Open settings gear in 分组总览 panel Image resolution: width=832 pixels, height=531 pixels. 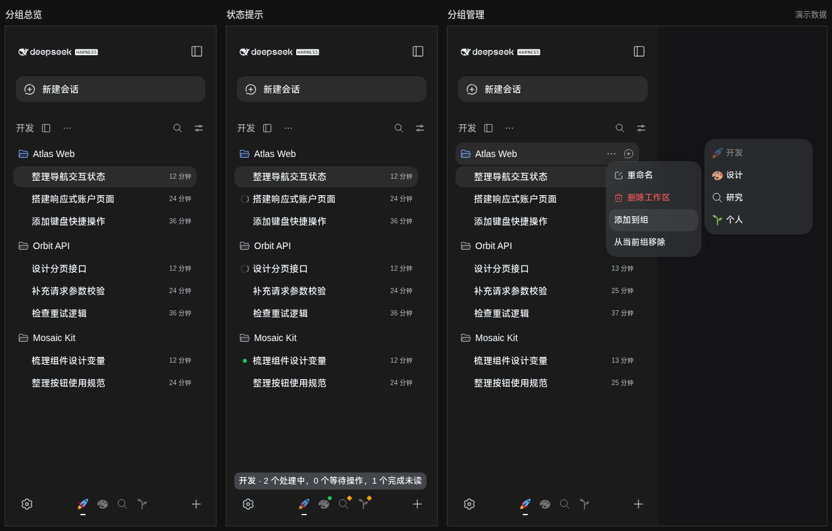pyautogui.click(x=27, y=504)
